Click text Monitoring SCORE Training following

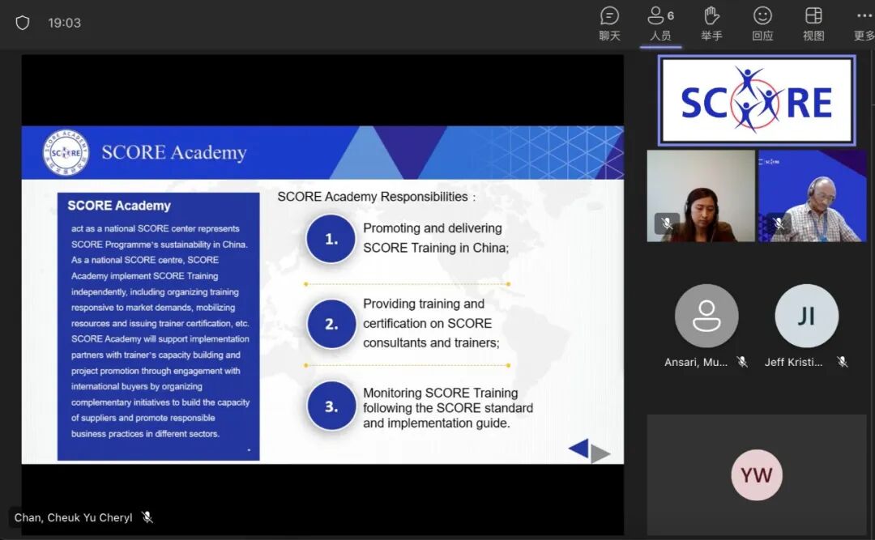point(448,408)
